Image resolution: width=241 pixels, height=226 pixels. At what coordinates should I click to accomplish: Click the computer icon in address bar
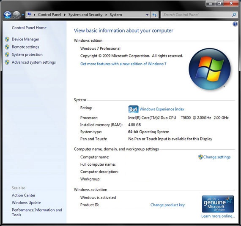[29, 15]
